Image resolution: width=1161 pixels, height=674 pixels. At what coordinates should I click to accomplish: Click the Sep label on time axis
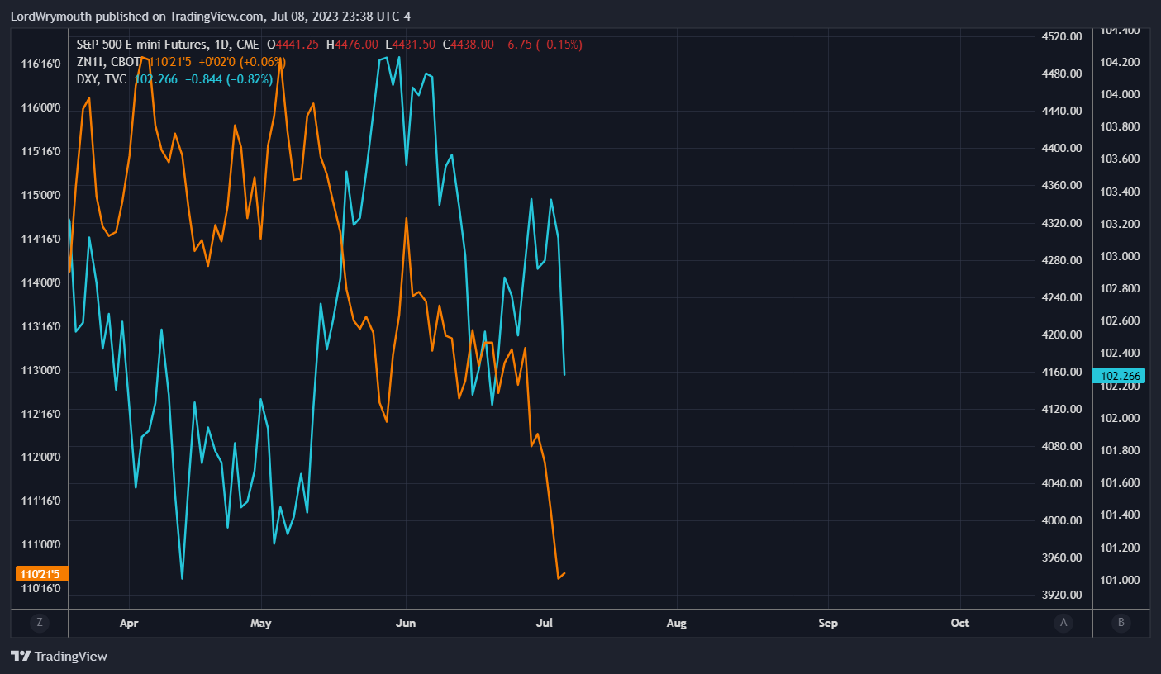(x=828, y=623)
